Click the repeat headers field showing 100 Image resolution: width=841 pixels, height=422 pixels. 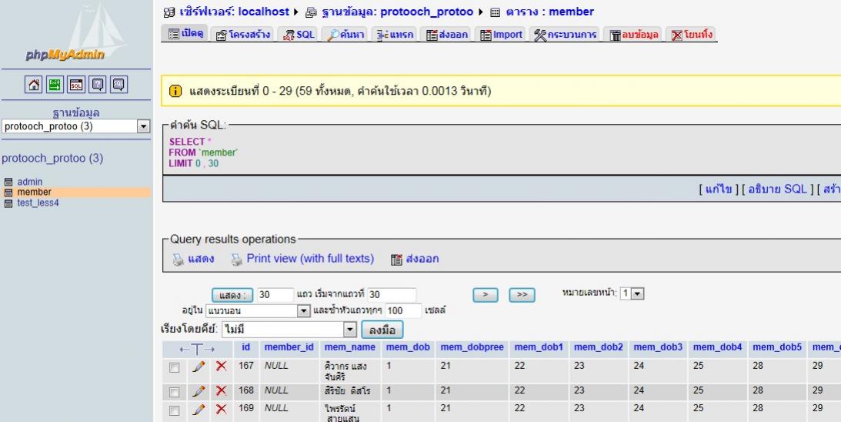[x=403, y=311]
